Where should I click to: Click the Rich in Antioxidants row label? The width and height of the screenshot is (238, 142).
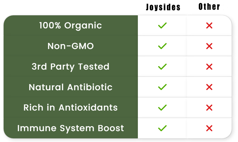(x=70, y=107)
